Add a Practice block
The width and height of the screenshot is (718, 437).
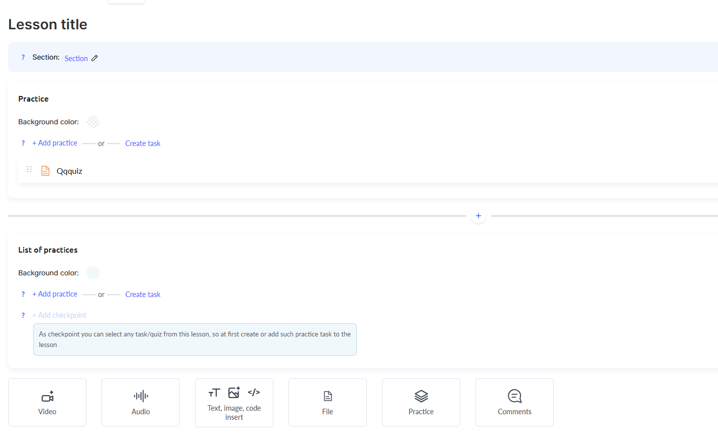pos(421,402)
